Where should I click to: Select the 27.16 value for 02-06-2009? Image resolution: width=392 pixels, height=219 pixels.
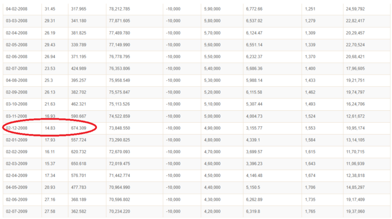tap(50, 200)
